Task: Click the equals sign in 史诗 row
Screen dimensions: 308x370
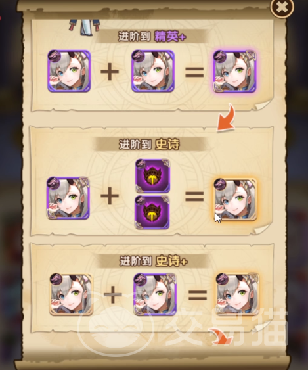Action: 194,197
